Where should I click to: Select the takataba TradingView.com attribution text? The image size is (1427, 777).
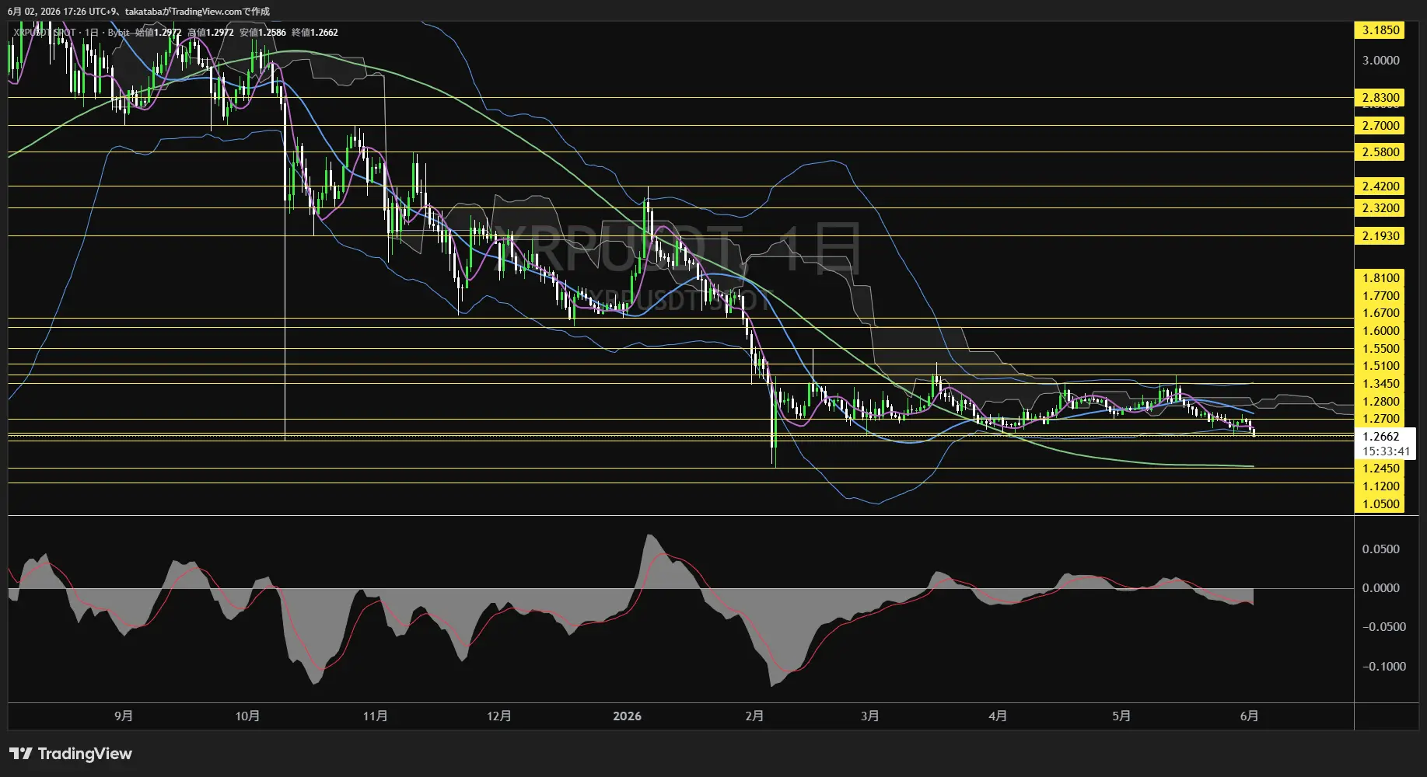coord(198,12)
